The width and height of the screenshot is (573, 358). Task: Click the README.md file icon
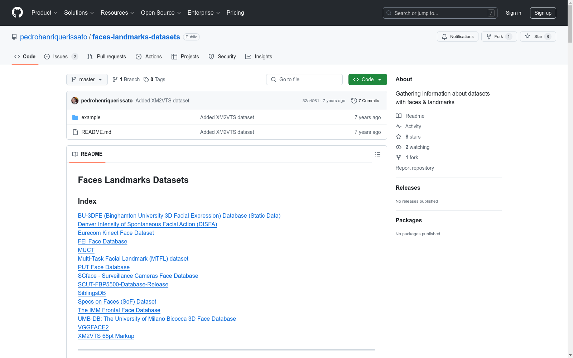tap(75, 132)
